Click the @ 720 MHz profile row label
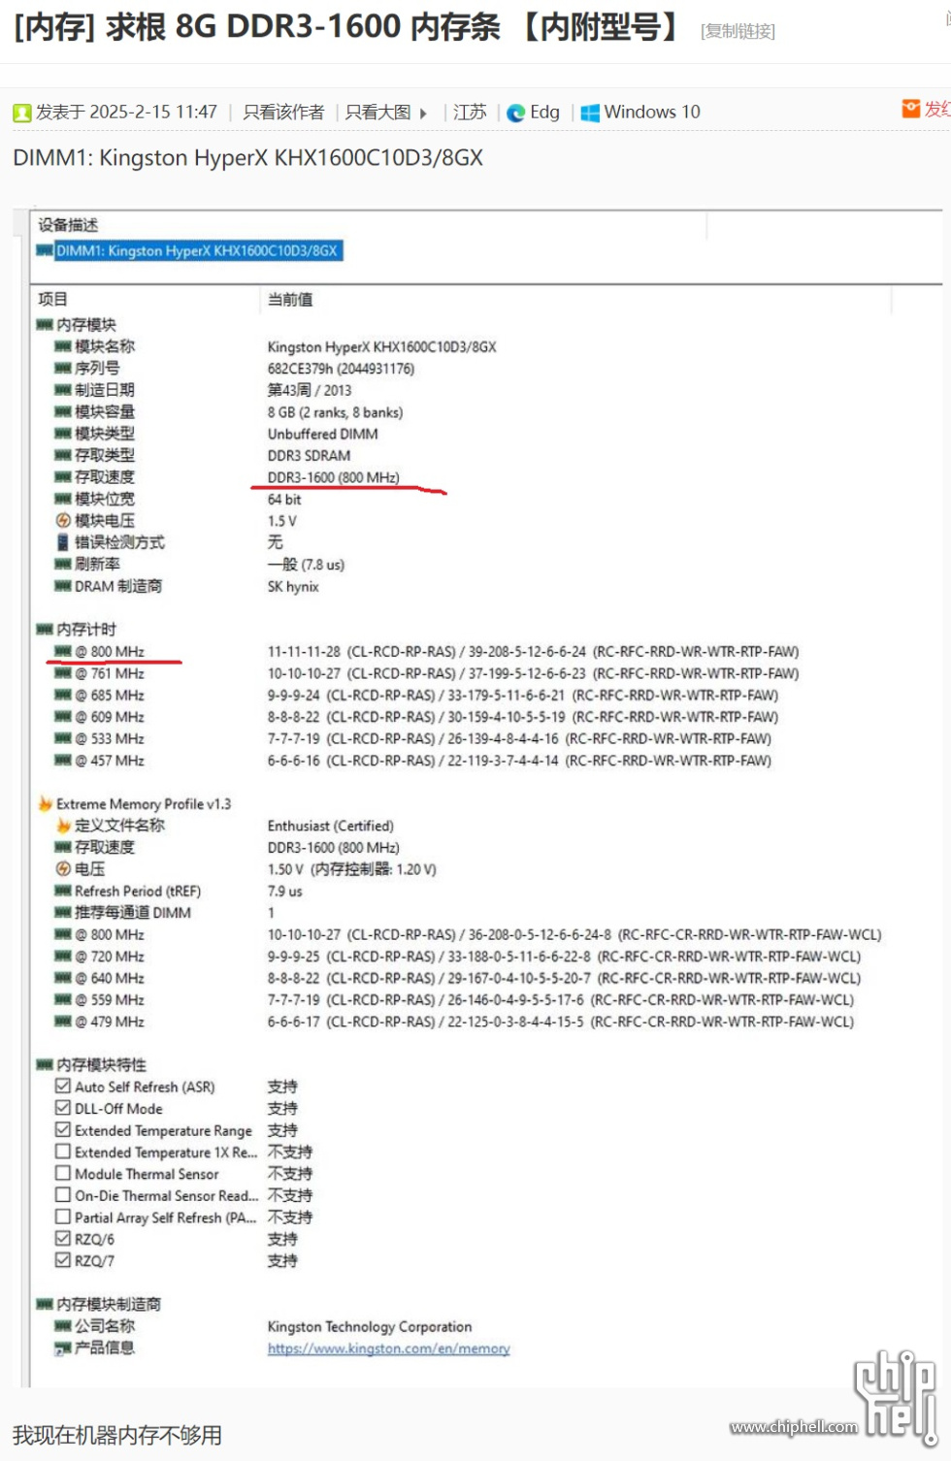Screen dimensions: 951x1461 click(110, 957)
